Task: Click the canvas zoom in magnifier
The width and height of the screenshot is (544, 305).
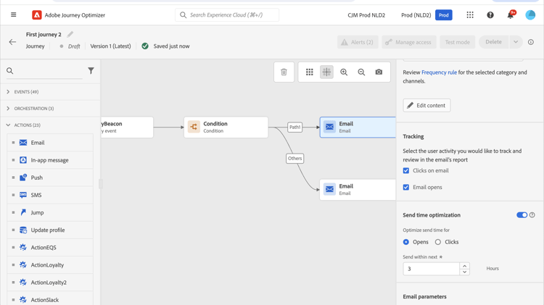Action: (344, 72)
